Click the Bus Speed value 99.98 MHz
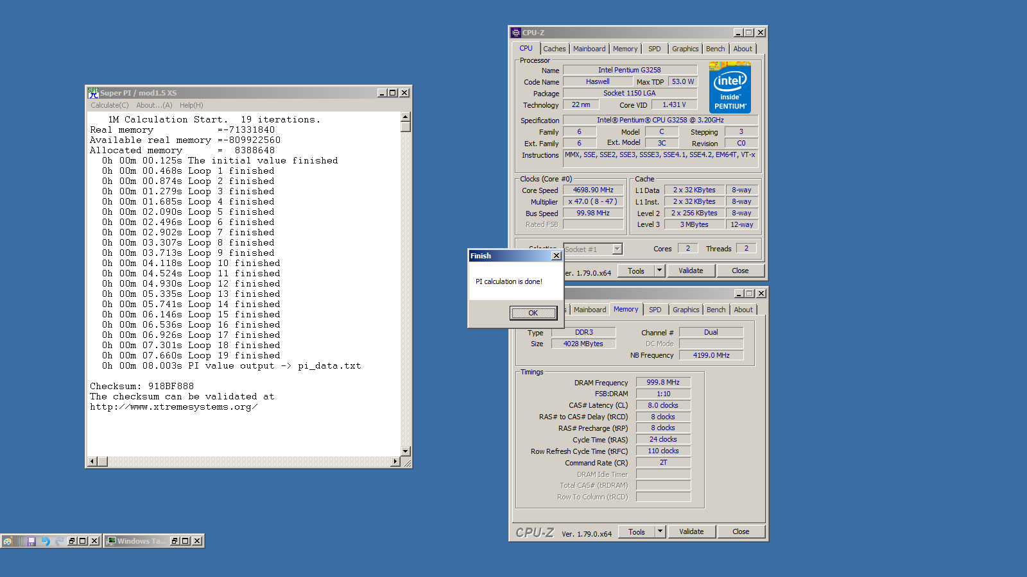 (593, 213)
